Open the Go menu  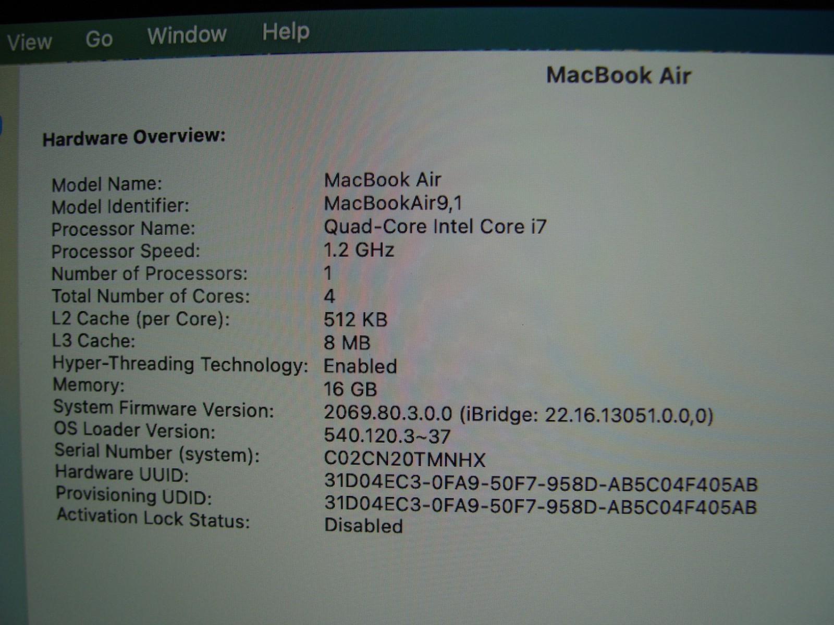coord(99,39)
